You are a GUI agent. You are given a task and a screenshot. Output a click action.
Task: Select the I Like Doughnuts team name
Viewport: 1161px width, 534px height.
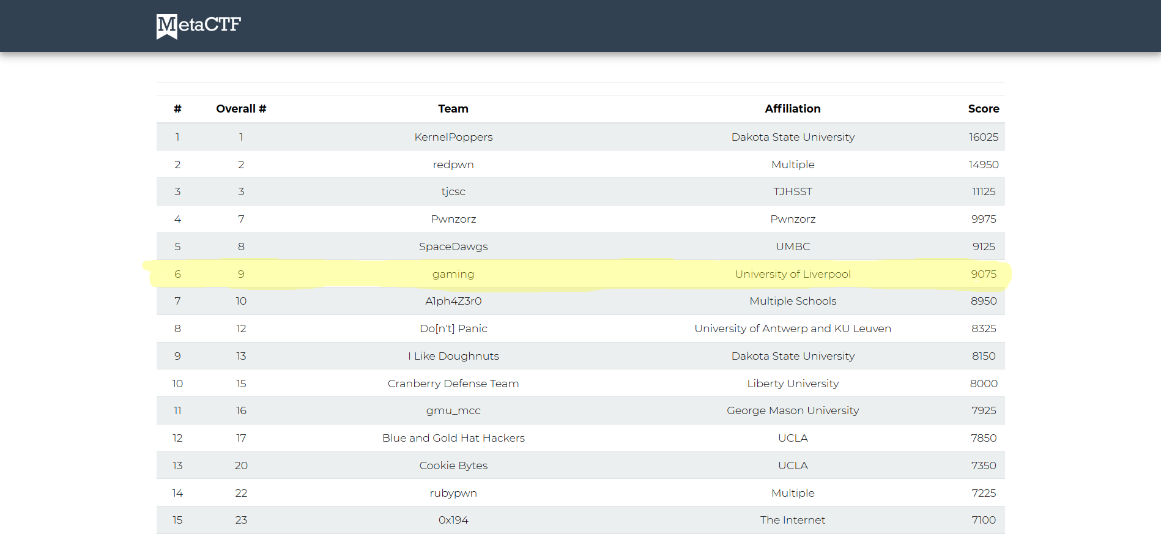pyautogui.click(x=453, y=356)
